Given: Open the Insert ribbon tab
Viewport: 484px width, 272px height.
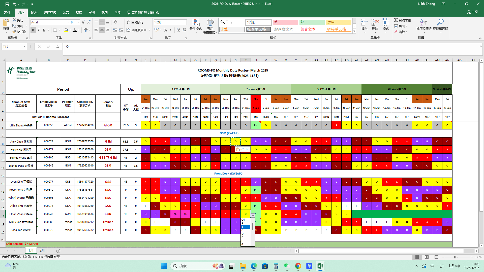Looking at the screenshot, I should pyautogui.click(x=34, y=12).
